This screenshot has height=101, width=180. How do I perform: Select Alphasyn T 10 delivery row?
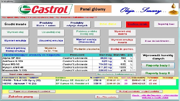point(89,84)
